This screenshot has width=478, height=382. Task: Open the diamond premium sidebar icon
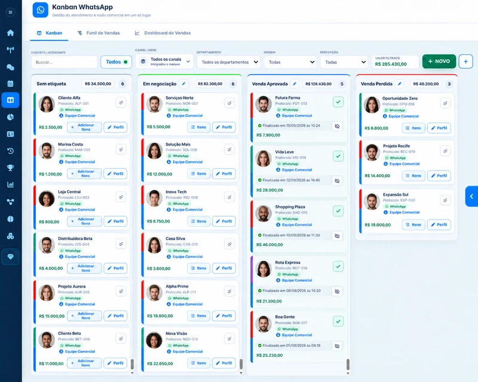click(x=10, y=257)
